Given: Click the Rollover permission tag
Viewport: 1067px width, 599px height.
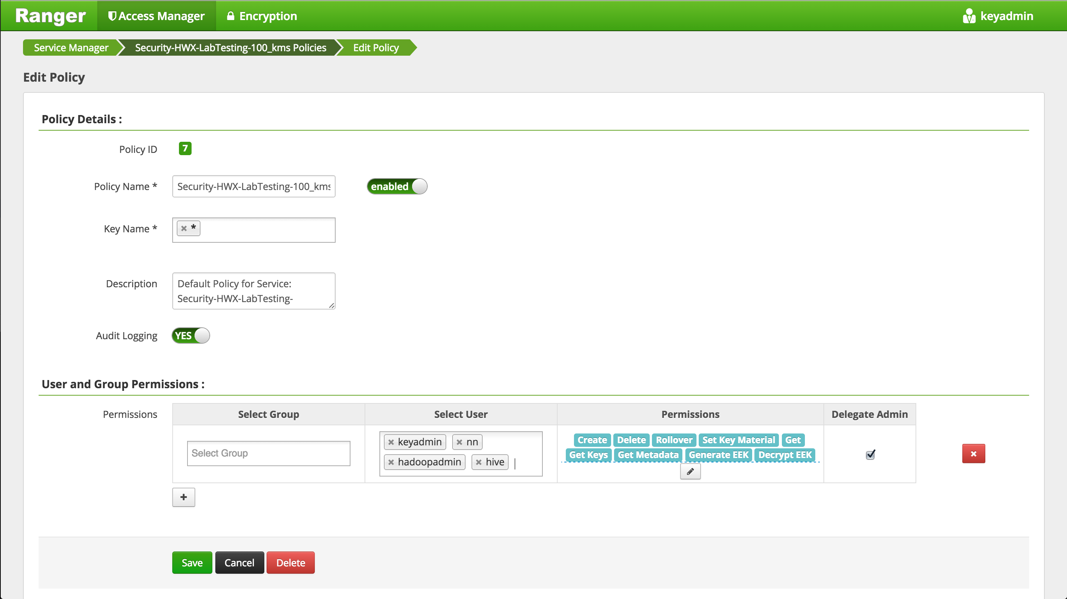Looking at the screenshot, I should pyautogui.click(x=674, y=440).
